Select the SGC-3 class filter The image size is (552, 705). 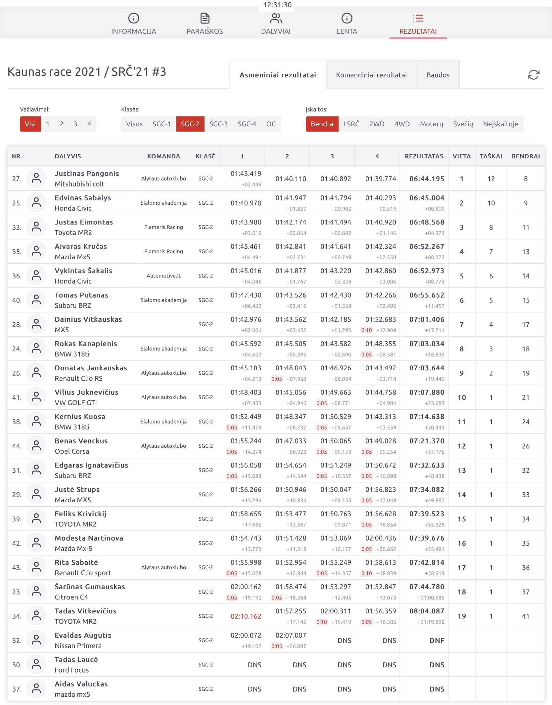[x=218, y=124]
